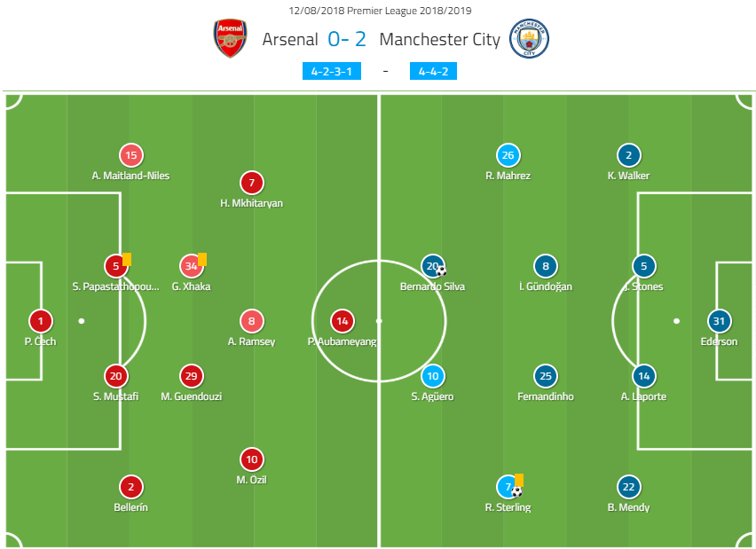Click the goal ball icon on Bernardo Silva
The width and height of the screenshot is (756, 549).
click(441, 271)
